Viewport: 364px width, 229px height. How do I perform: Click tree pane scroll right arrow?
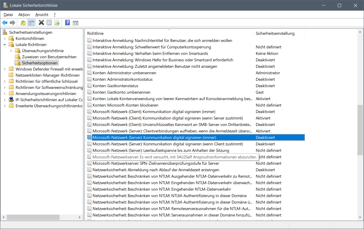(x=79, y=217)
